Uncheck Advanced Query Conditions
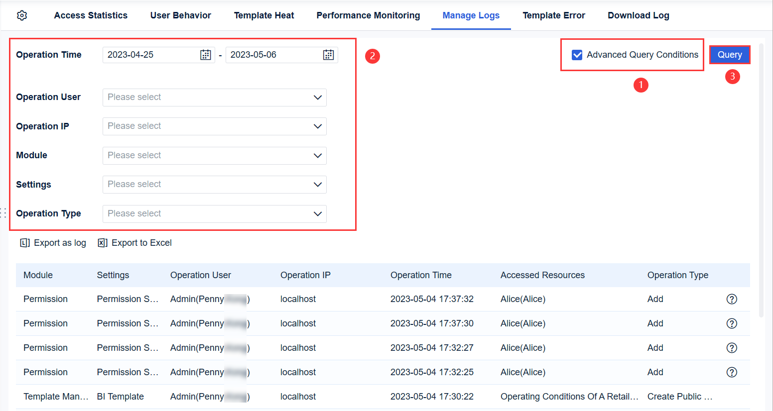This screenshot has width=773, height=411. pos(577,55)
